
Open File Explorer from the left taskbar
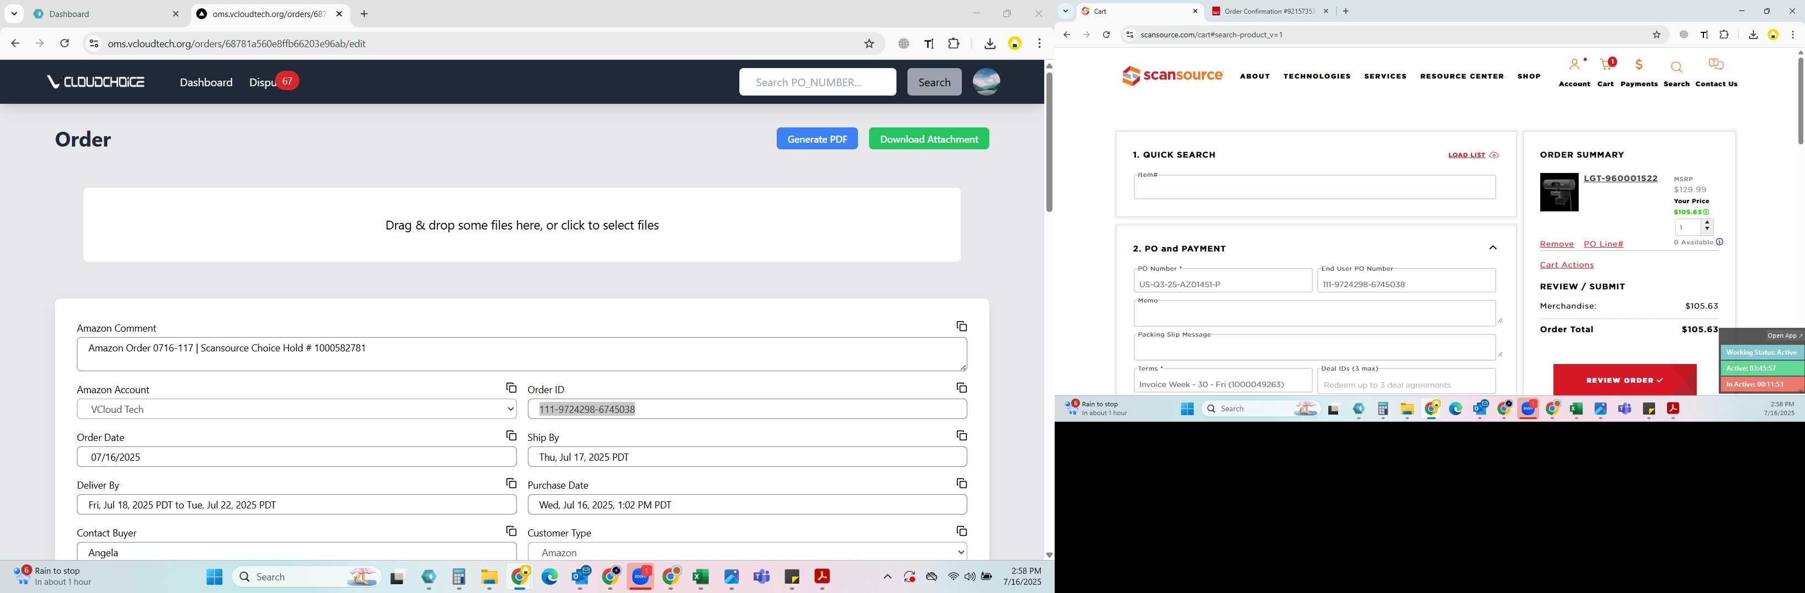488,577
